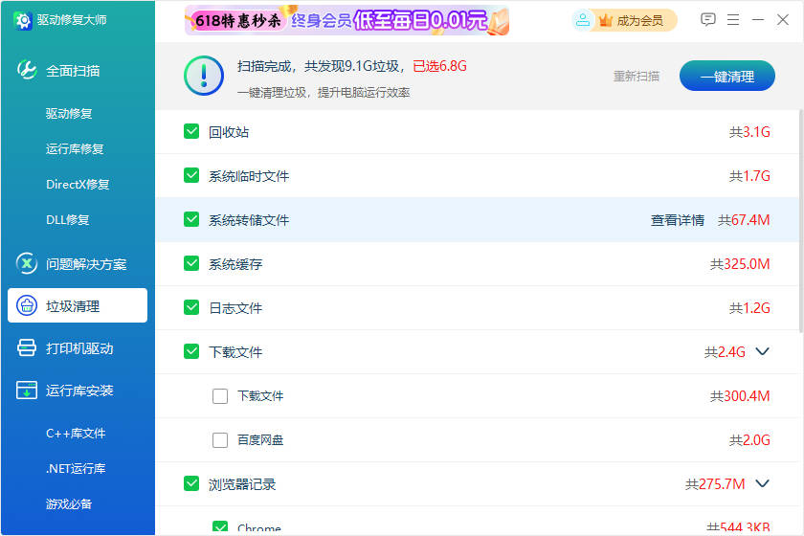804x536 pixels.
Task: Click the scan-complete exclamation icon
Action: pyautogui.click(x=204, y=76)
